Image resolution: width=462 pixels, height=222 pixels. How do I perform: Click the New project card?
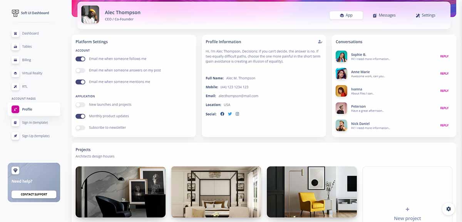tap(407, 194)
